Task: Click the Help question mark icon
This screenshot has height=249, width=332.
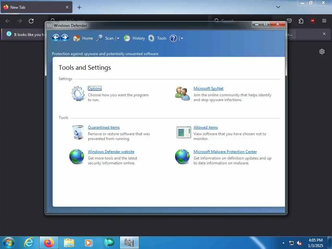Action: (x=173, y=38)
